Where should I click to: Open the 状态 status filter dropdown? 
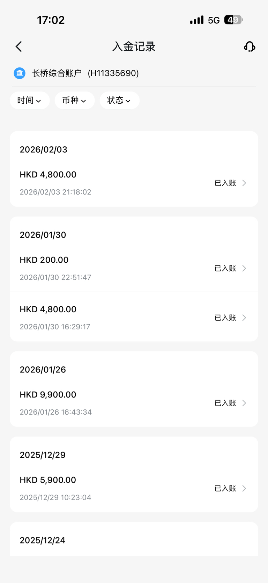click(x=119, y=101)
